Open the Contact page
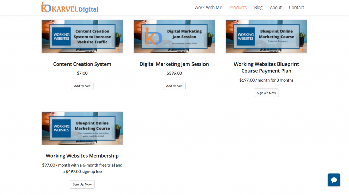This screenshot has height=195, width=349. click(x=296, y=8)
